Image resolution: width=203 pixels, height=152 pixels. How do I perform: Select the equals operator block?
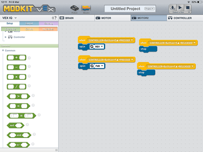point(21,116)
